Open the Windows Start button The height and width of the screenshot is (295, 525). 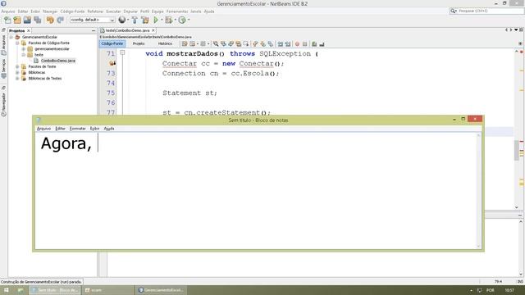click(x=6, y=290)
